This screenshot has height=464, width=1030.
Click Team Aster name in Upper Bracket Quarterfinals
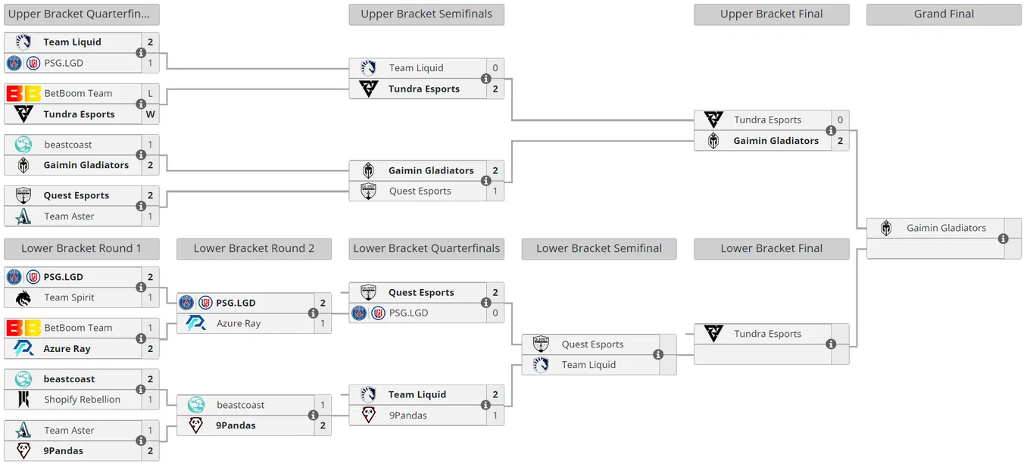coord(69,216)
